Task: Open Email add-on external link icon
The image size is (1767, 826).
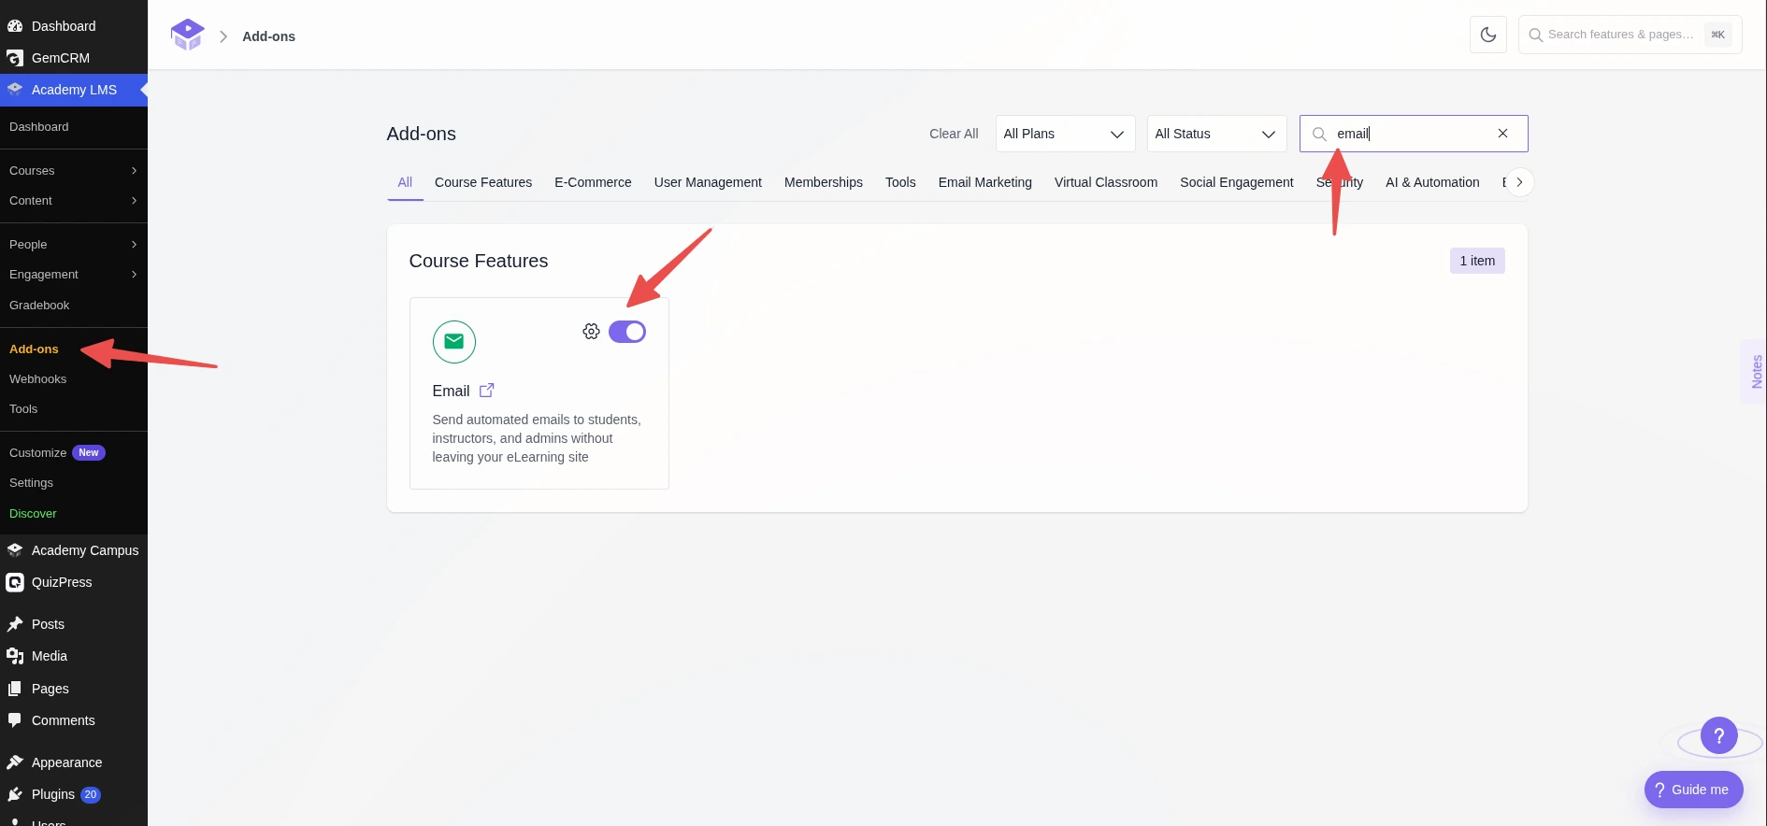Action: [486, 391]
